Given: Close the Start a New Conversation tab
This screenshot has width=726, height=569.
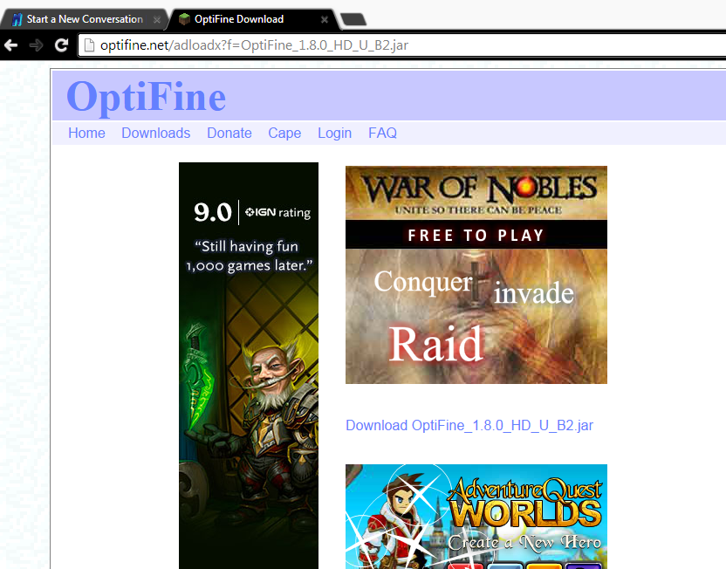Looking at the screenshot, I should pyautogui.click(x=157, y=20).
